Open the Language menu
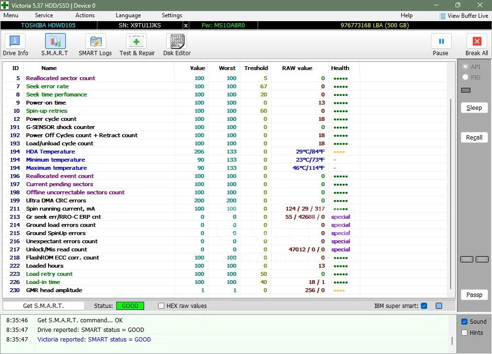 coord(128,15)
